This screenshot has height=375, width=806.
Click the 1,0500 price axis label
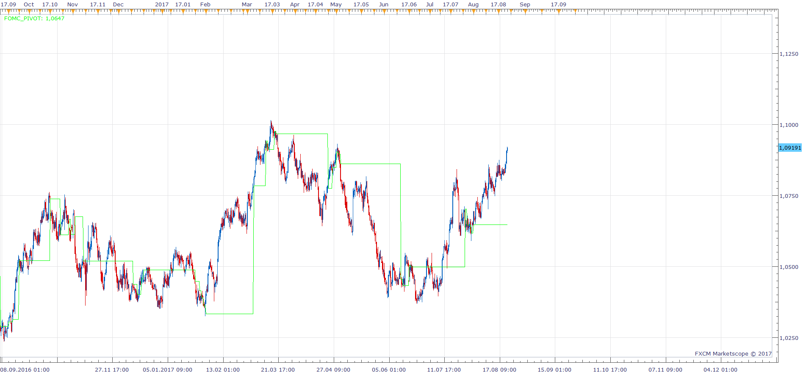[789, 267]
